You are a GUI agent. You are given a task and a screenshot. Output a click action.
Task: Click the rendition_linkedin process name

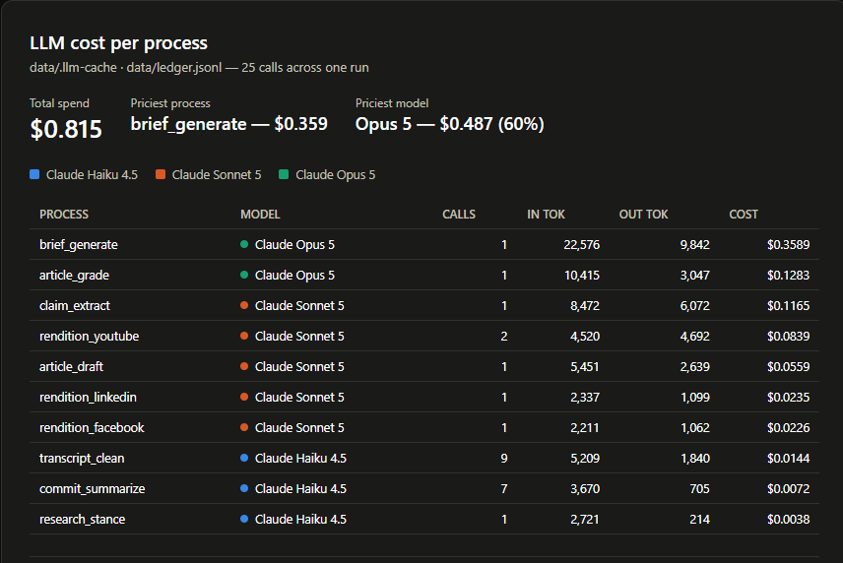pyautogui.click(x=89, y=398)
